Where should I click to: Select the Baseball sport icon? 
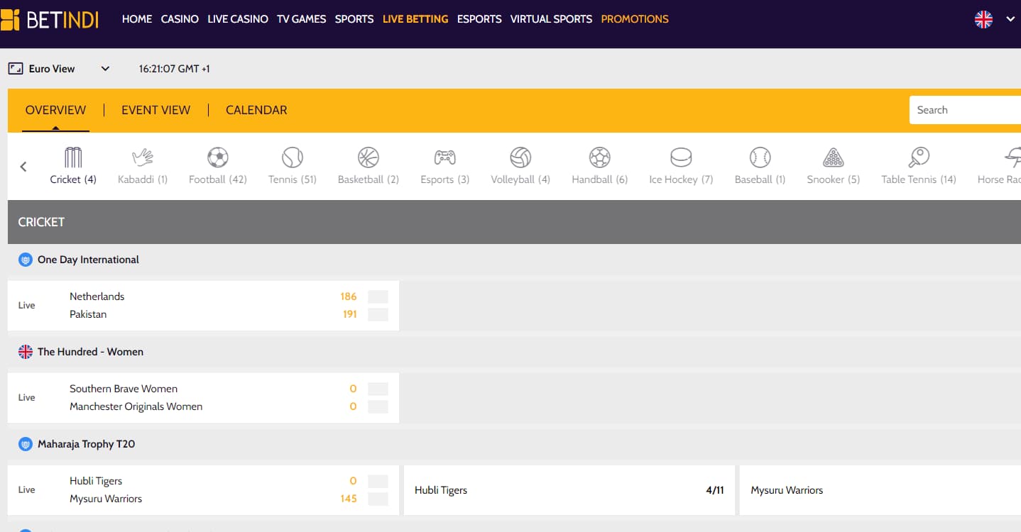(760, 157)
